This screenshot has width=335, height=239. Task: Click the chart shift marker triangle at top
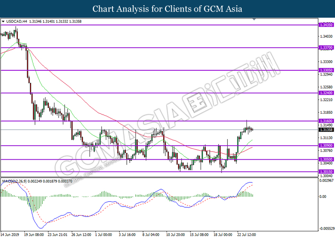click(254, 19)
